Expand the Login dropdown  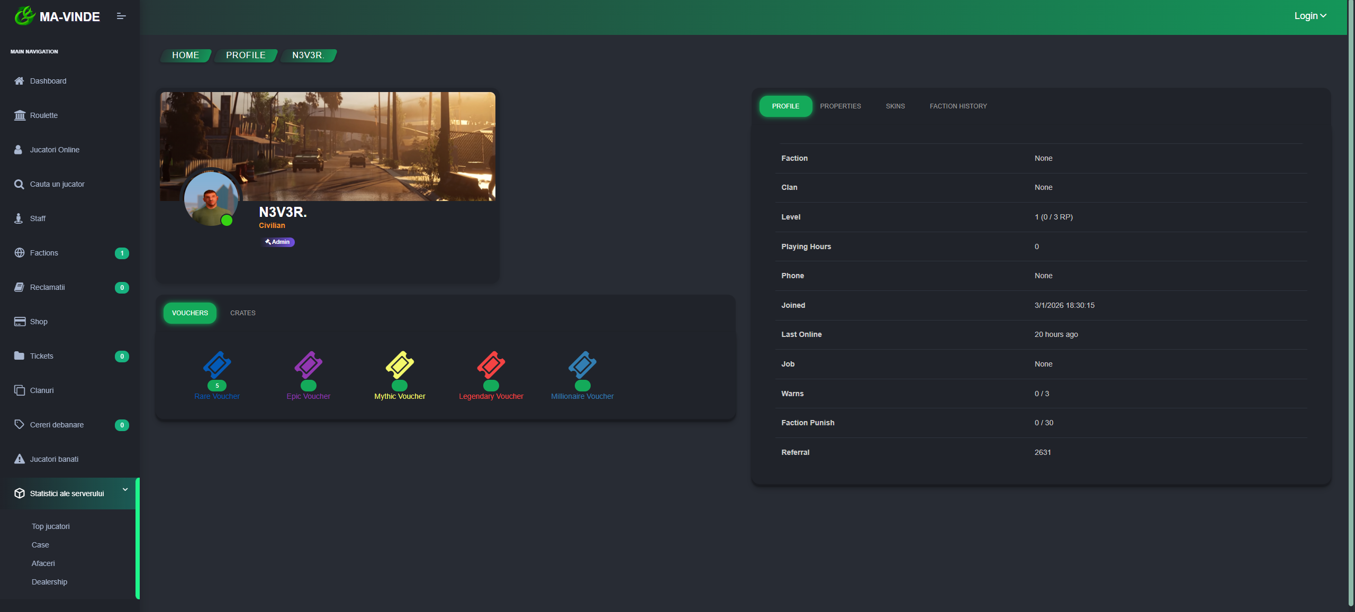tap(1310, 16)
